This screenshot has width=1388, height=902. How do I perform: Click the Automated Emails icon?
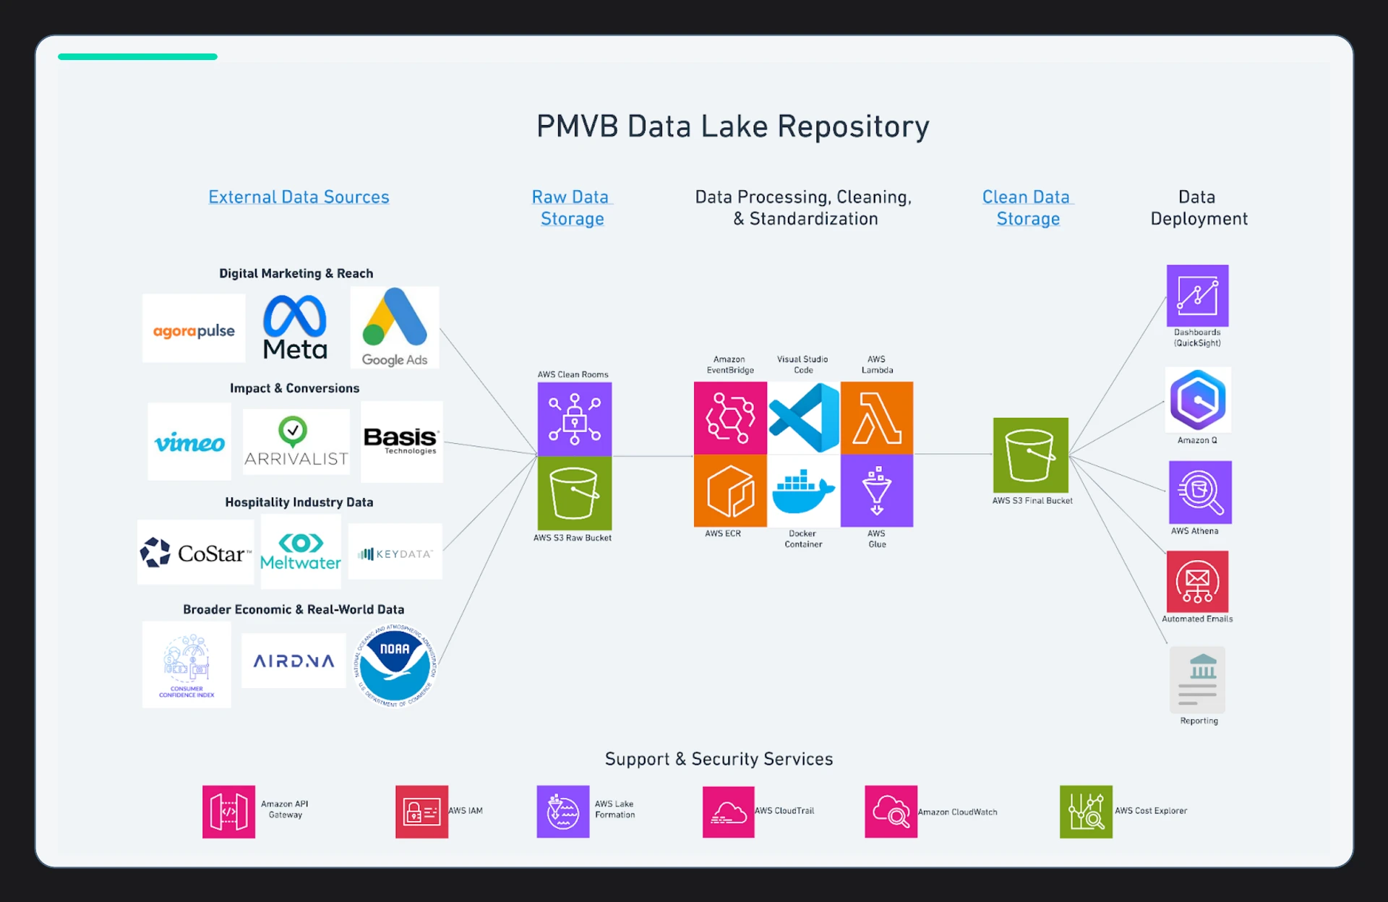(1198, 582)
